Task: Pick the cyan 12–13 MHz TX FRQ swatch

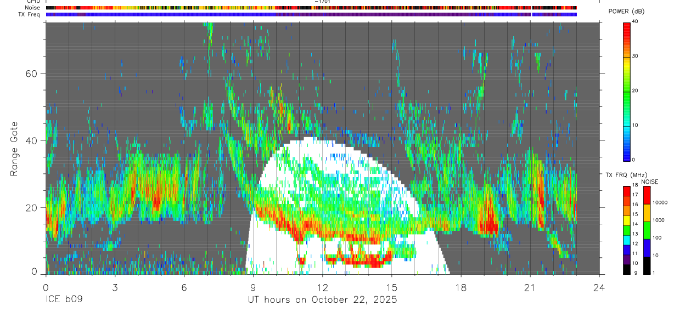Action: (626, 240)
